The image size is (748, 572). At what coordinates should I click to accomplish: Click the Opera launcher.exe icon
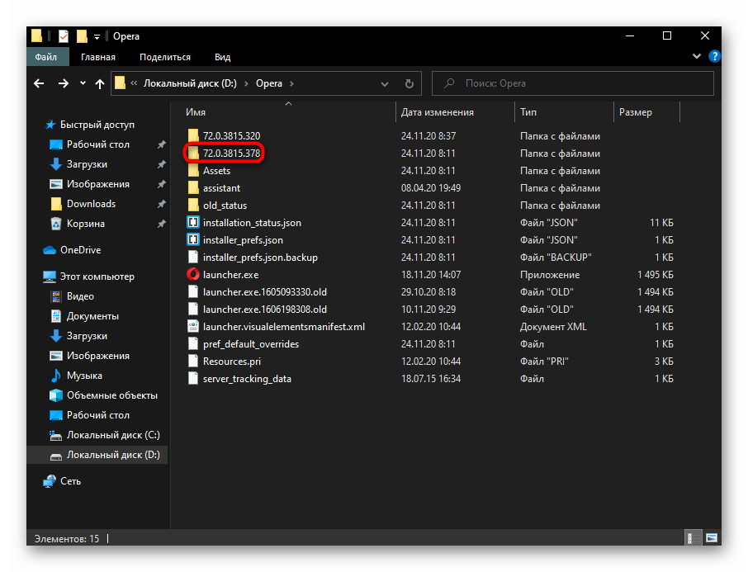pos(193,275)
